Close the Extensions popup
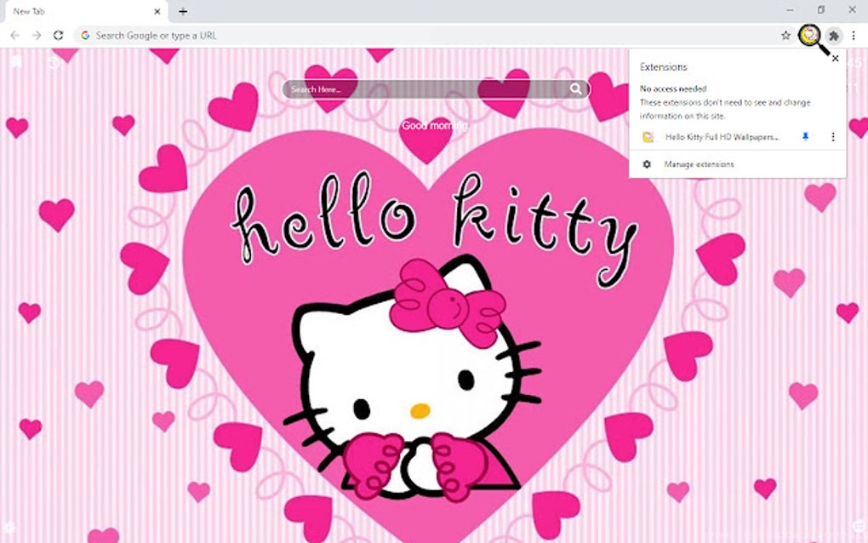This screenshot has width=868, height=543. pyautogui.click(x=836, y=58)
